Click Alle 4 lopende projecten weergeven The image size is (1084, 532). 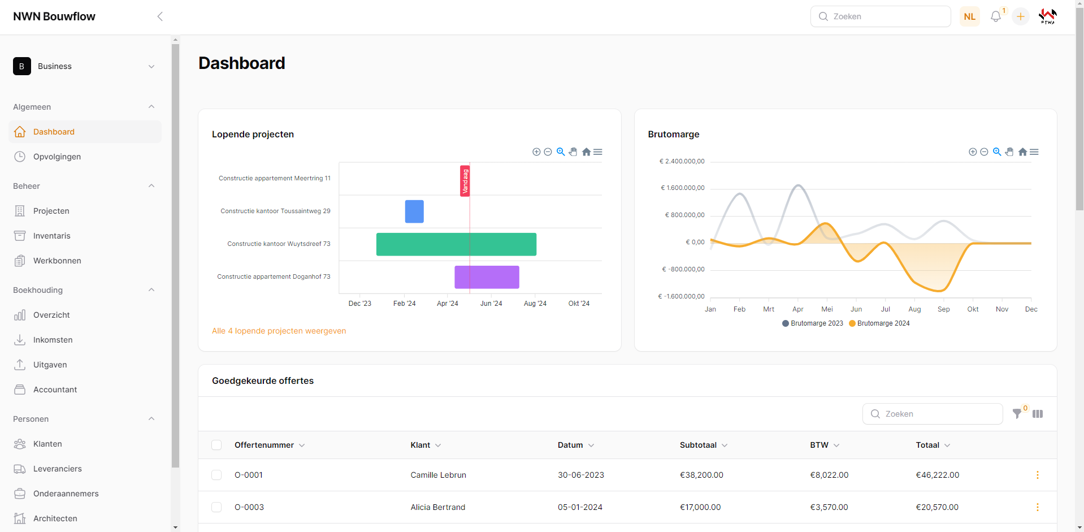coord(279,331)
